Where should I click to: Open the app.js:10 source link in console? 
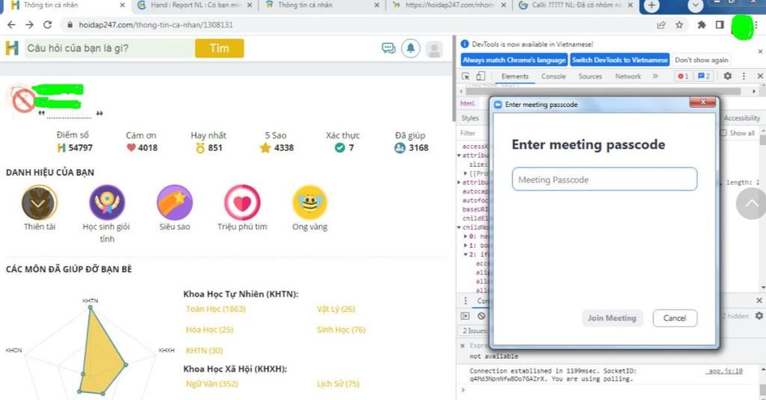pyautogui.click(x=724, y=371)
